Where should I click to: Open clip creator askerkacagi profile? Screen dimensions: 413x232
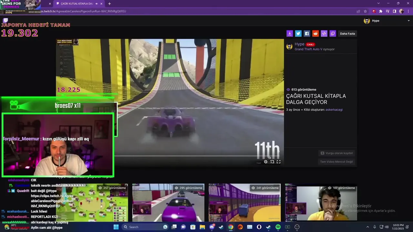pos(334,110)
